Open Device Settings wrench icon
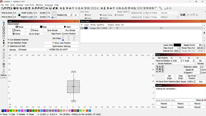This screenshot has height=116, width=206. [x=57, y=8]
